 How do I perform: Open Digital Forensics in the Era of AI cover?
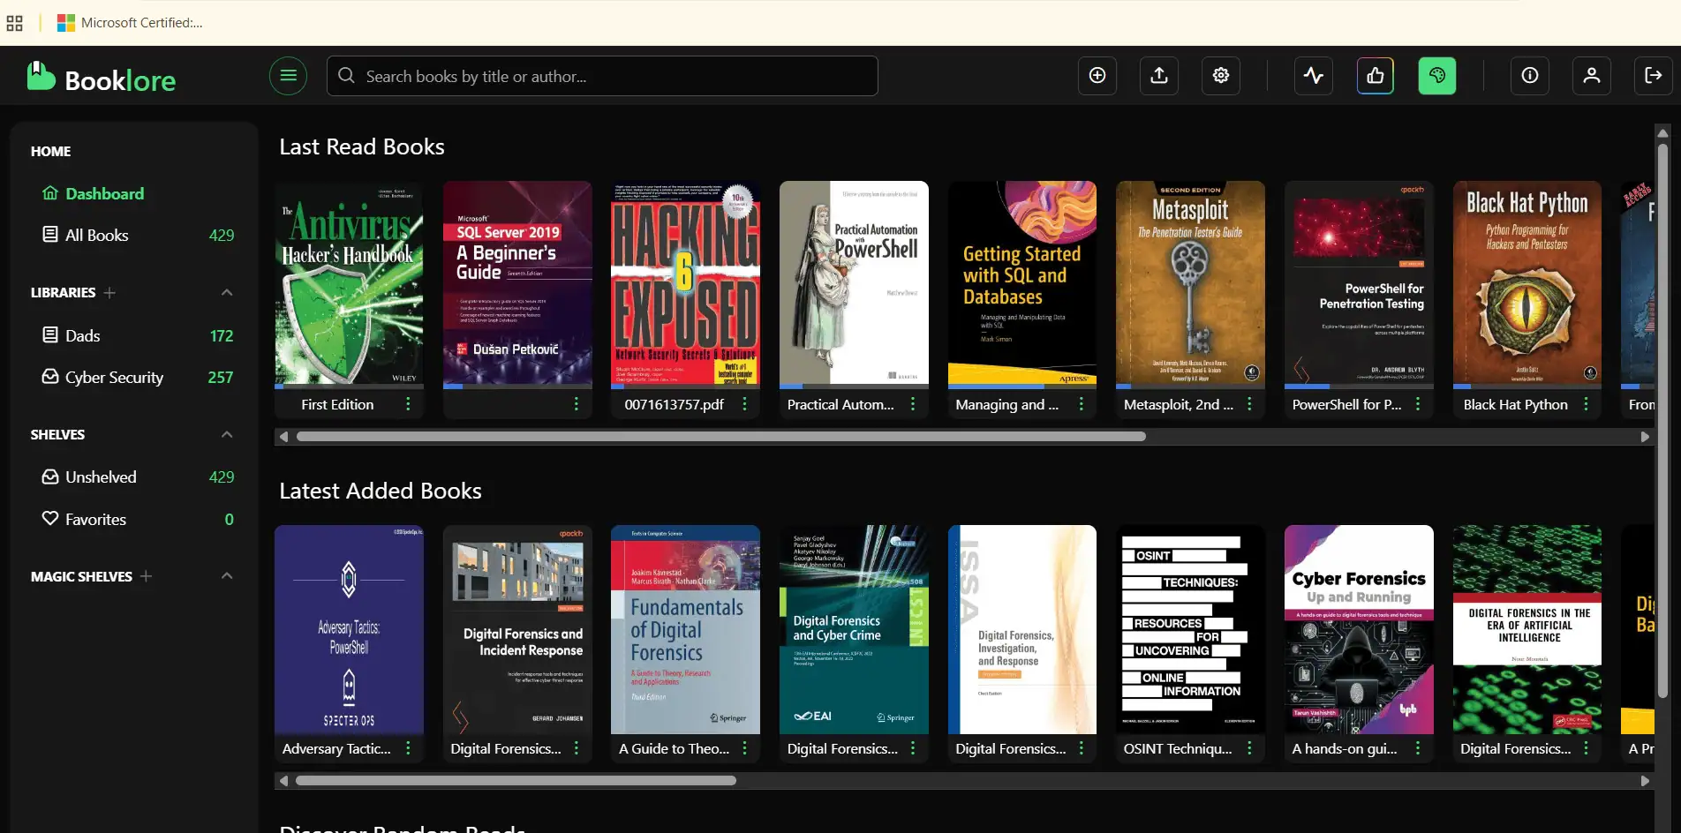point(1527,629)
